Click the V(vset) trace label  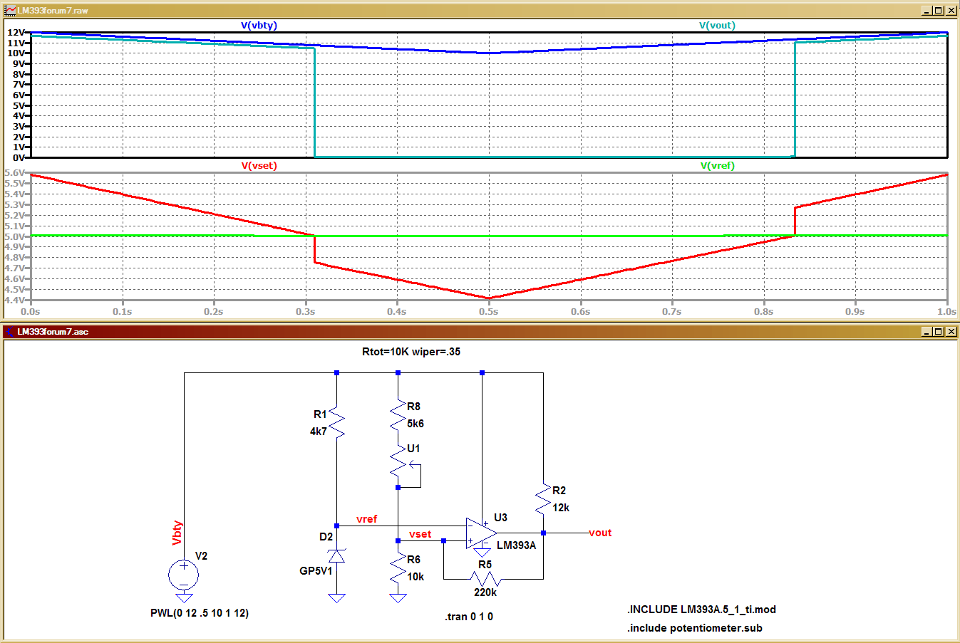click(x=259, y=165)
